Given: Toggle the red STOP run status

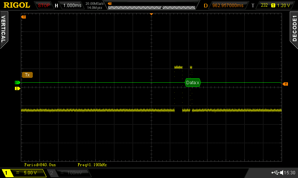Looking at the screenshot, I should click(44, 6).
